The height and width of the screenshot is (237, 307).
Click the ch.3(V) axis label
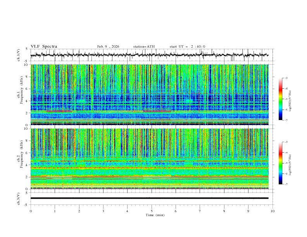click(19, 198)
